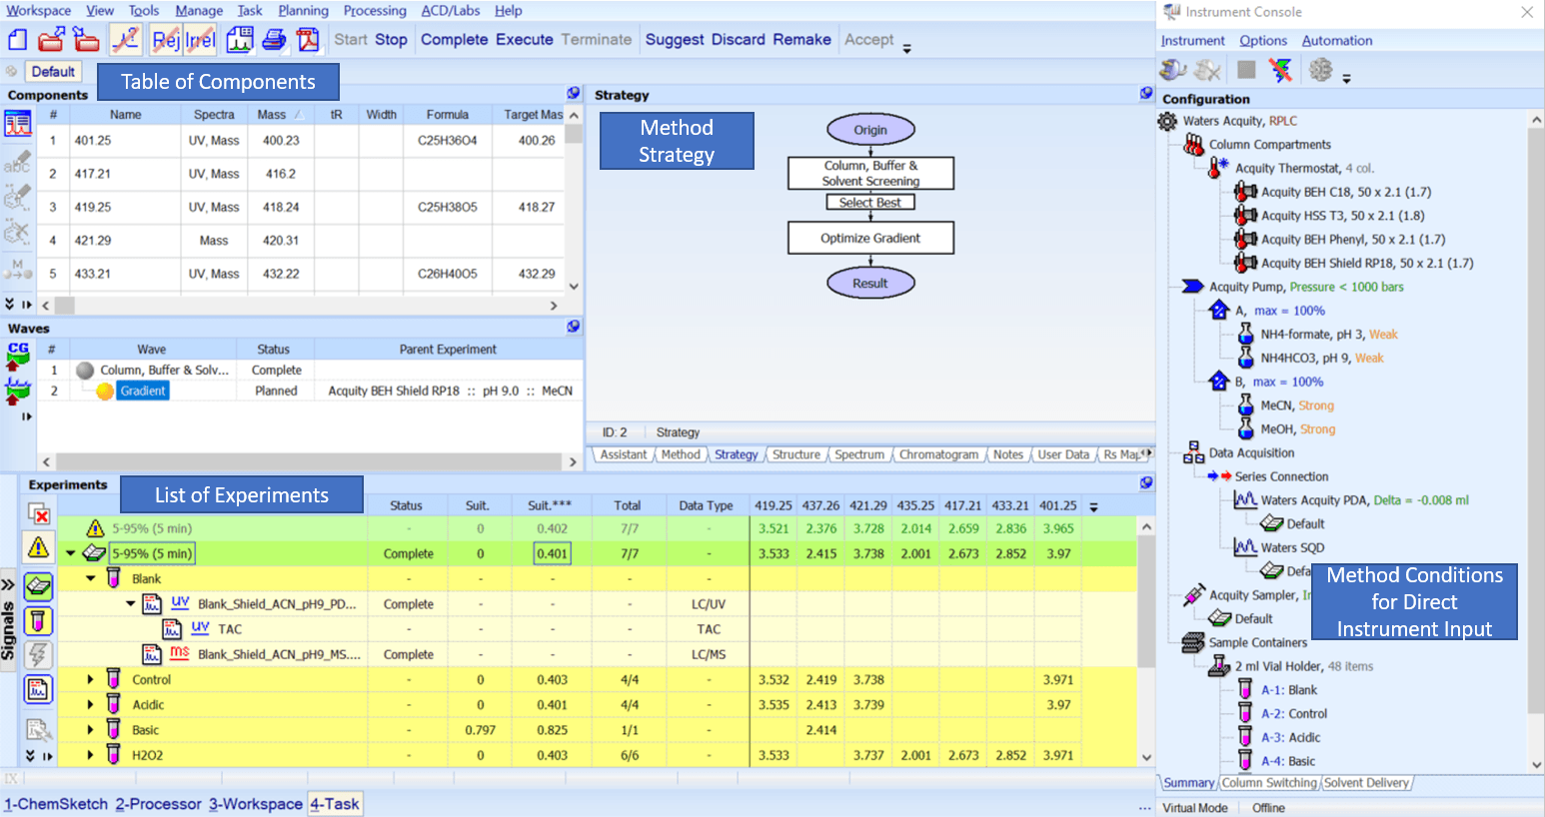Collapse the Blank sample row
Viewport: 1545px width, 817px height.
[90, 578]
